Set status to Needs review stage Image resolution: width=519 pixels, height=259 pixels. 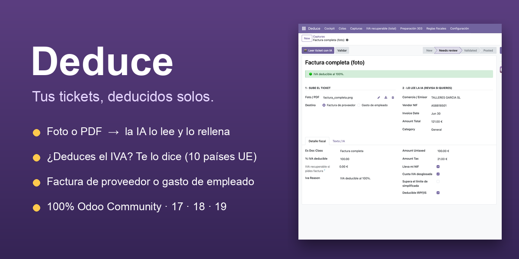448,51
